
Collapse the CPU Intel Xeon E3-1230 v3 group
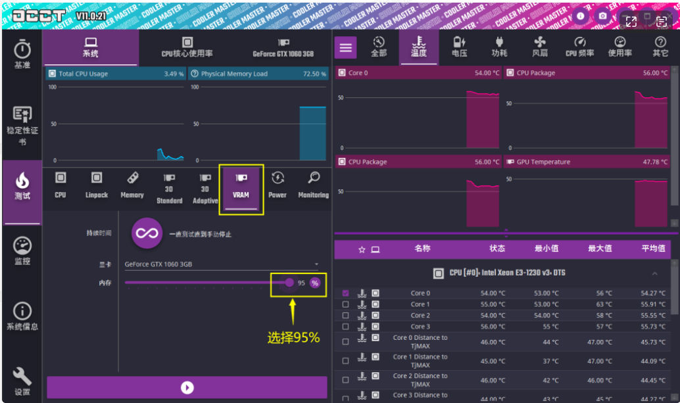click(x=654, y=273)
